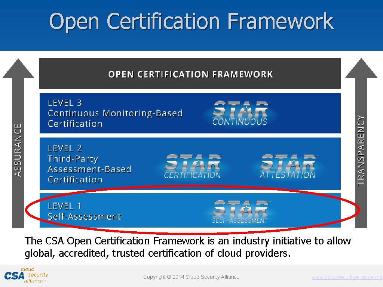Click the ASSURANCE label text

[18, 149]
